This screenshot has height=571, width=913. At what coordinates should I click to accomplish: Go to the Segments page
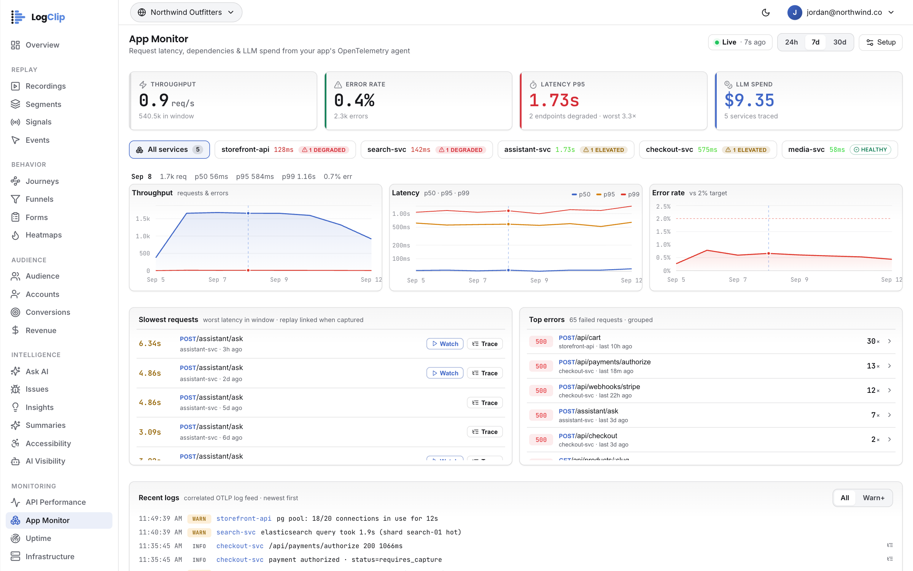pyautogui.click(x=59, y=104)
